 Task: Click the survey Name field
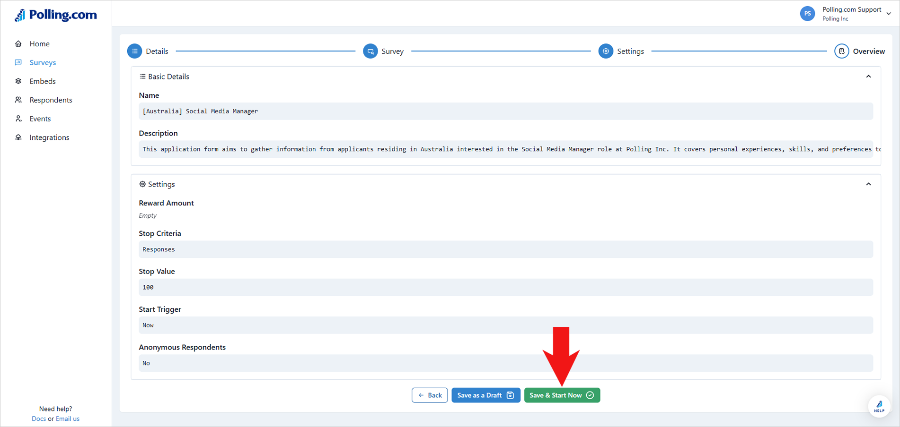(x=506, y=111)
